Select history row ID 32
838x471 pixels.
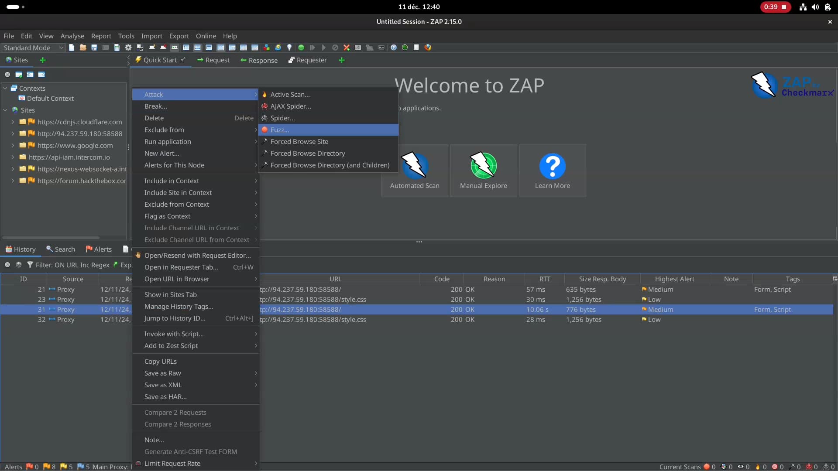point(417,320)
